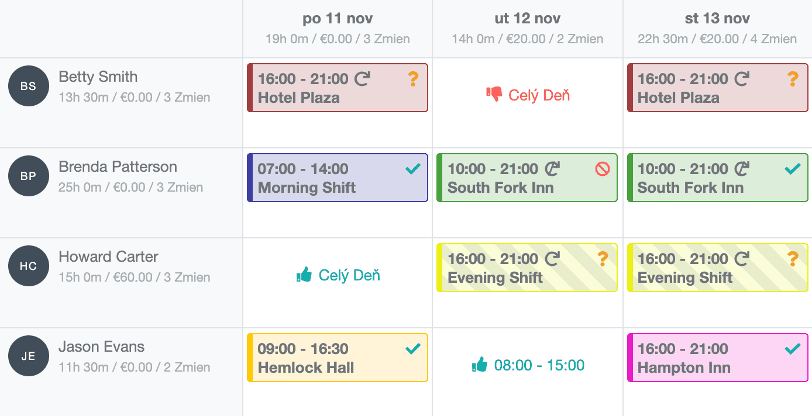Open Betty Smith's avatar

tap(28, 85)
